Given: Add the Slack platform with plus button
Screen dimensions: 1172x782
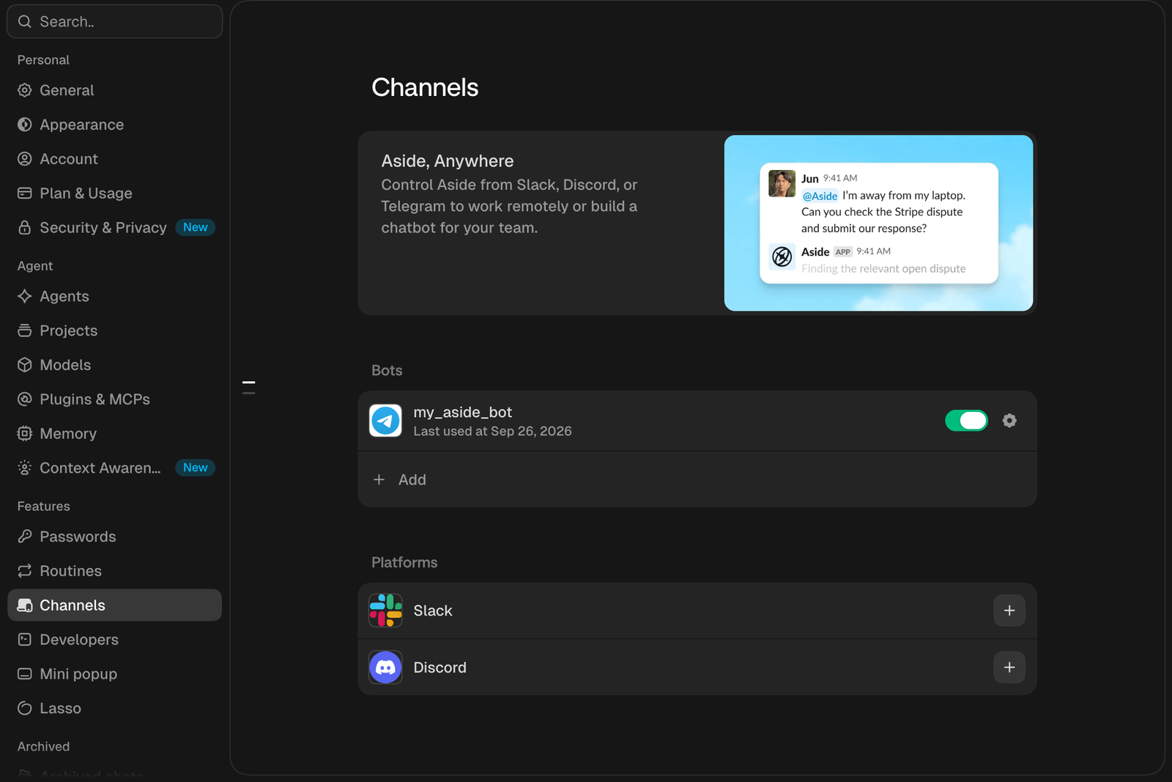Looking at the screenshot, I should coord(1009,611).
